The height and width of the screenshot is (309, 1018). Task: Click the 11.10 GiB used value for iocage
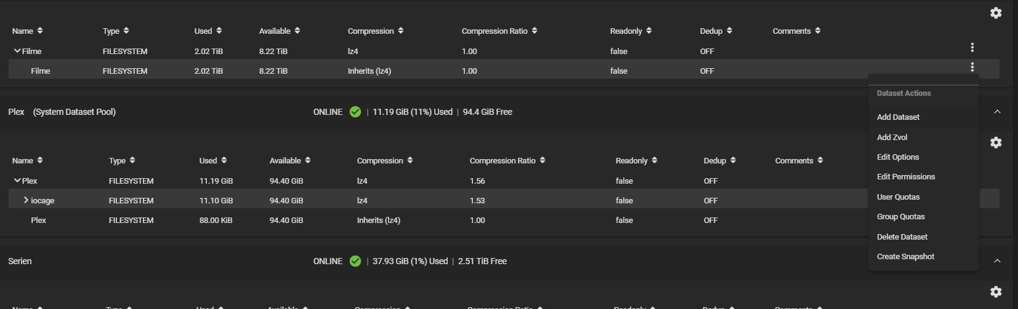click(216, 200)
